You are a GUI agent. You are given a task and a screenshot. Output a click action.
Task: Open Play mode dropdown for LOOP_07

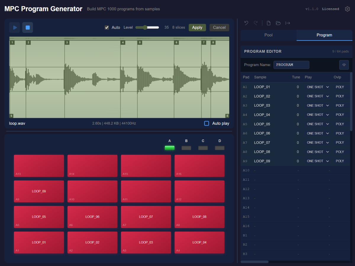coord(318,142)
